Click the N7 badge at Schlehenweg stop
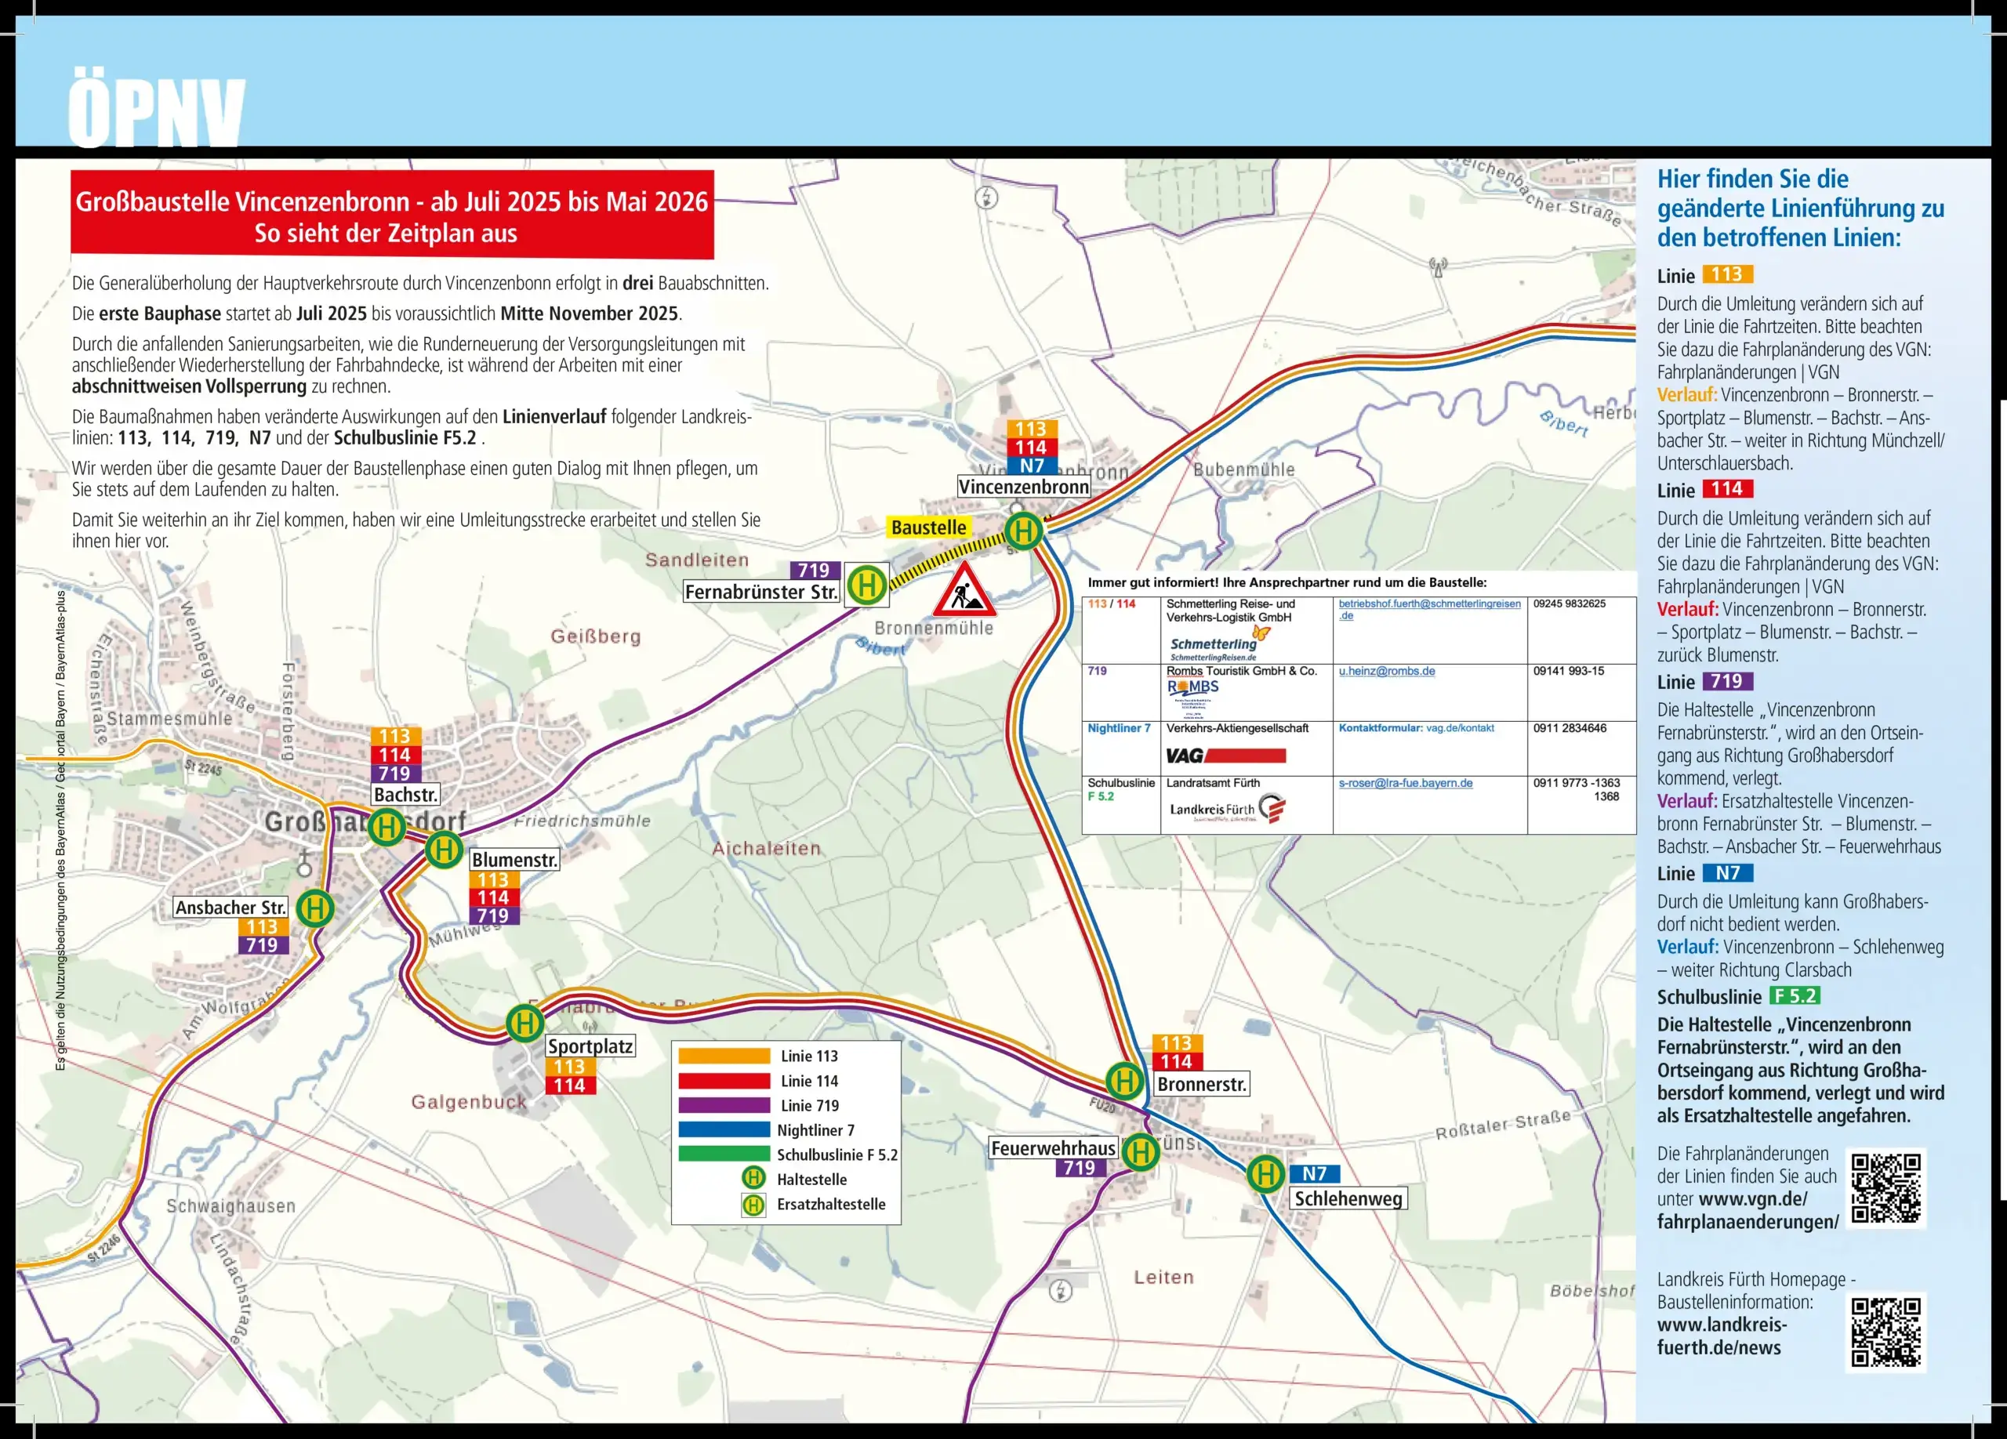2007x1439 pixels. pos(1314,1173)
